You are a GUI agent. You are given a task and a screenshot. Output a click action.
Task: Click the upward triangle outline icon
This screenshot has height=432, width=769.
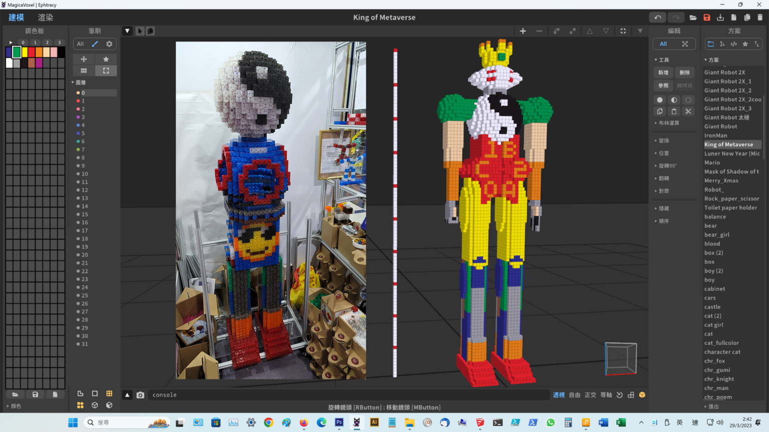590,31
